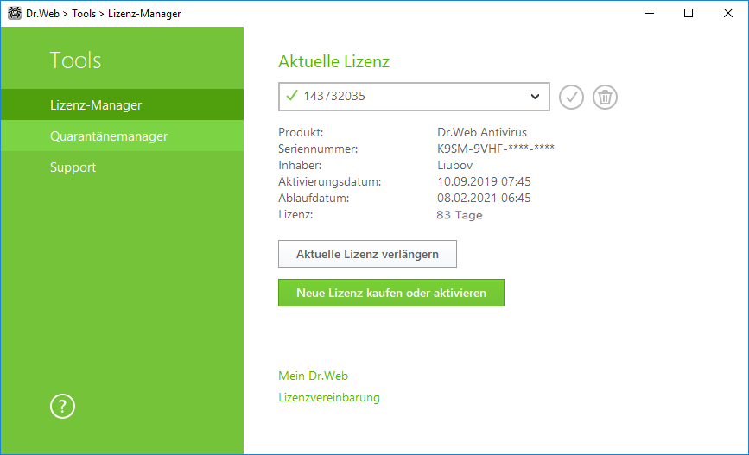Click the Lizenz: field label
Viewport: 749px width, 455px height.
click(x=295, y=214)
